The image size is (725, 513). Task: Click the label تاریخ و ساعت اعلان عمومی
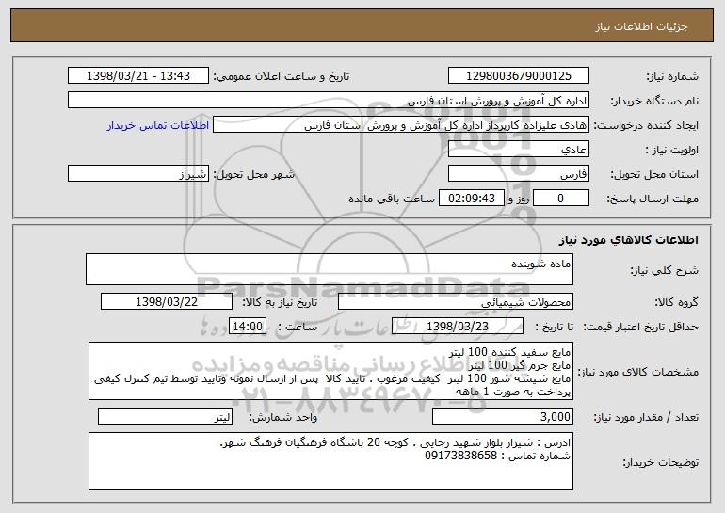click(x=282, y=77)
